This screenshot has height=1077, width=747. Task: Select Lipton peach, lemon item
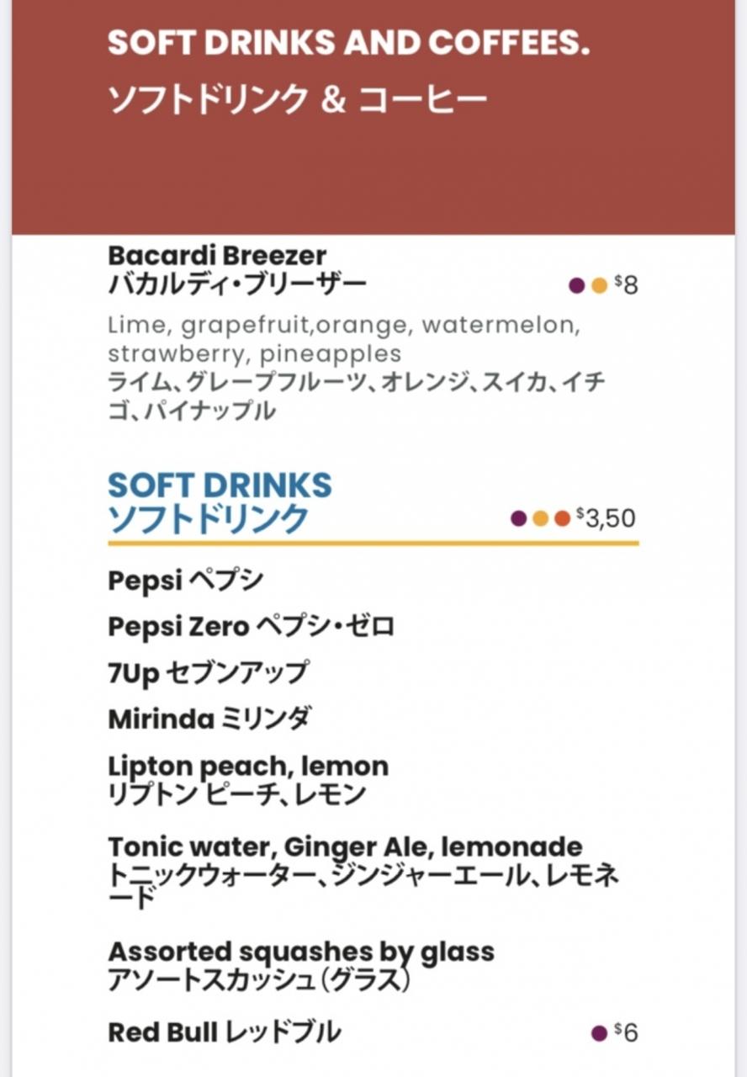coord(249,780)
